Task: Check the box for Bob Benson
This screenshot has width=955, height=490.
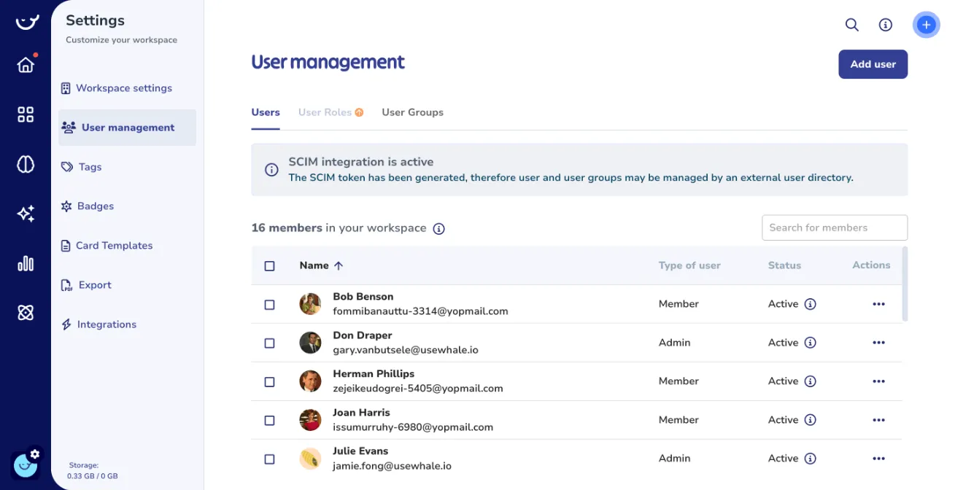Action: [269, 305]
